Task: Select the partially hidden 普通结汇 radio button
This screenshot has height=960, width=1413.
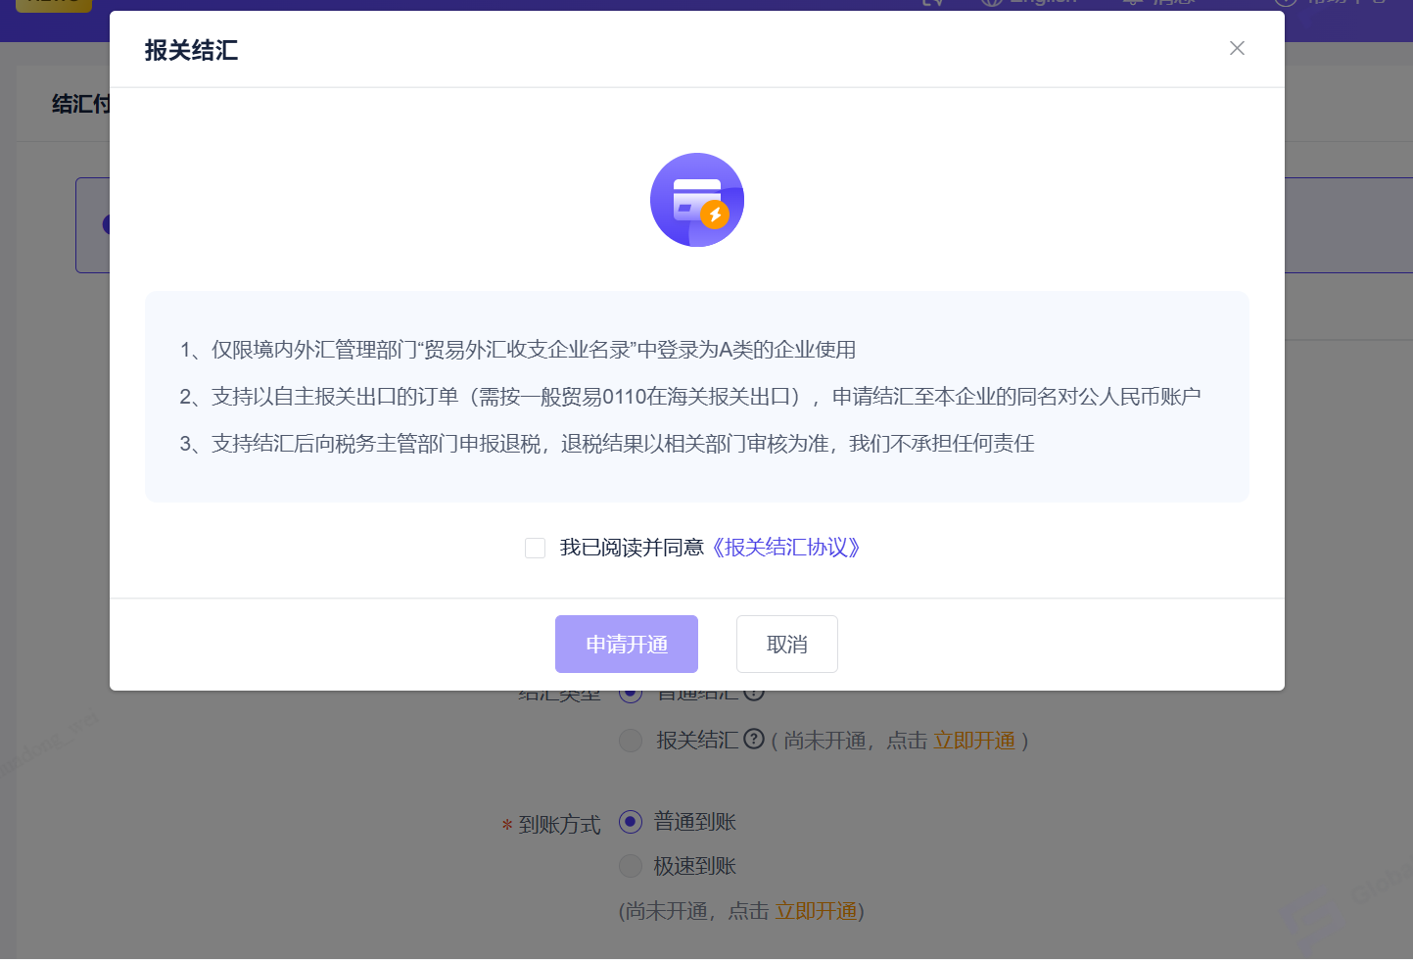Action: click(631, 695)
